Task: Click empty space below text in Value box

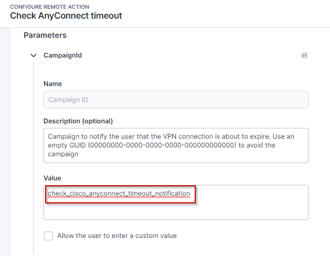Action: (176, 210)
